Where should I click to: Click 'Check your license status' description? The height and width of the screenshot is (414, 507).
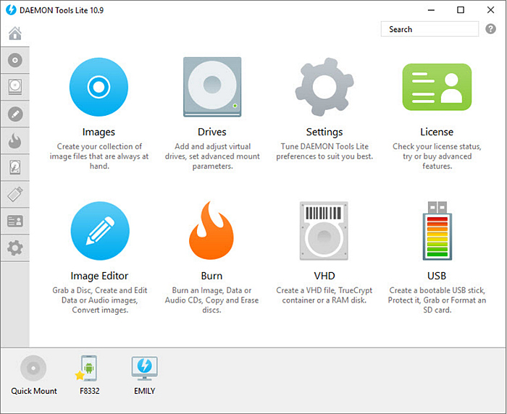437,156
